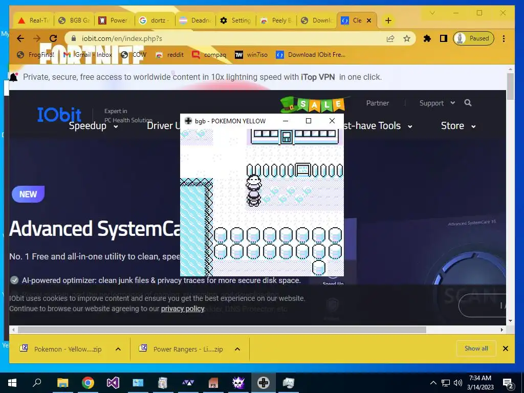Open the Chrome extensions puzzle icon
Screen dimensions: 524x393
click(427, 38)
